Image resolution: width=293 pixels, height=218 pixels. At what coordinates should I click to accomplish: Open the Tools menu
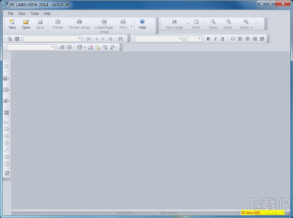coord(35,14)
